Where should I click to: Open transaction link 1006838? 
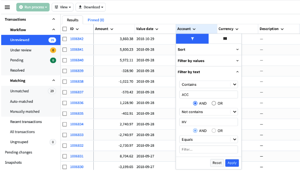point(77,81)
